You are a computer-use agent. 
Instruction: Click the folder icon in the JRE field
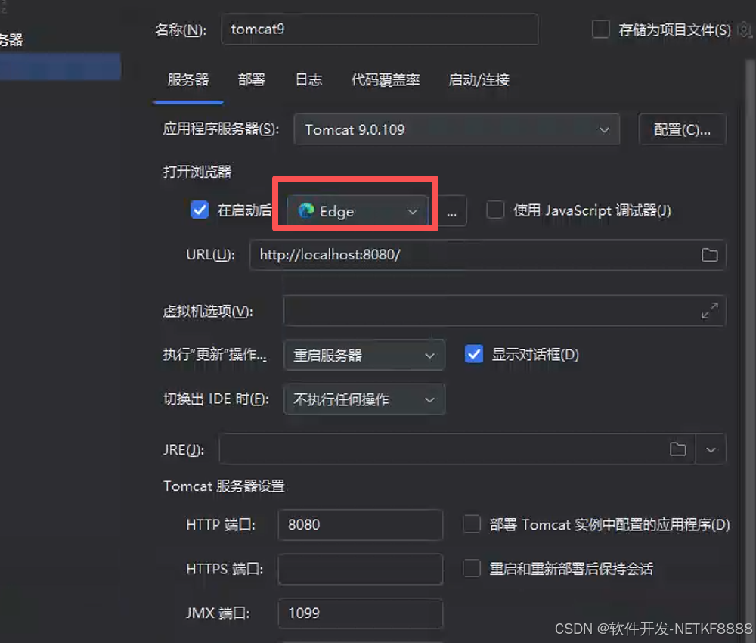click(678, 449)
